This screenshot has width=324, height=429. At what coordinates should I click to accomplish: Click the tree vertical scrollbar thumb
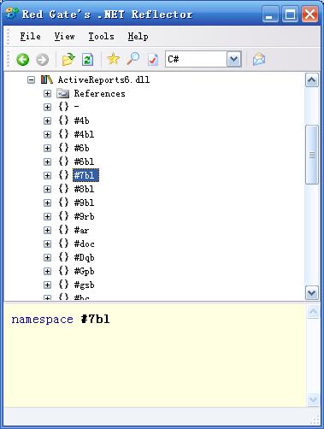point(312,155)
